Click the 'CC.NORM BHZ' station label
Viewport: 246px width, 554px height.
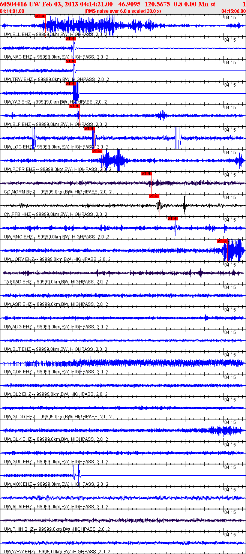click(x=19, y=192)
